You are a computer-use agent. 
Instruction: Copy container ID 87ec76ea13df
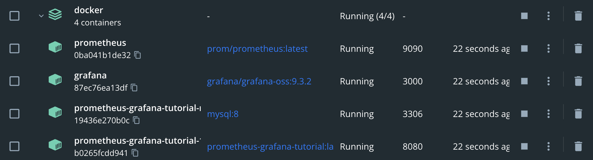(134, 88)
